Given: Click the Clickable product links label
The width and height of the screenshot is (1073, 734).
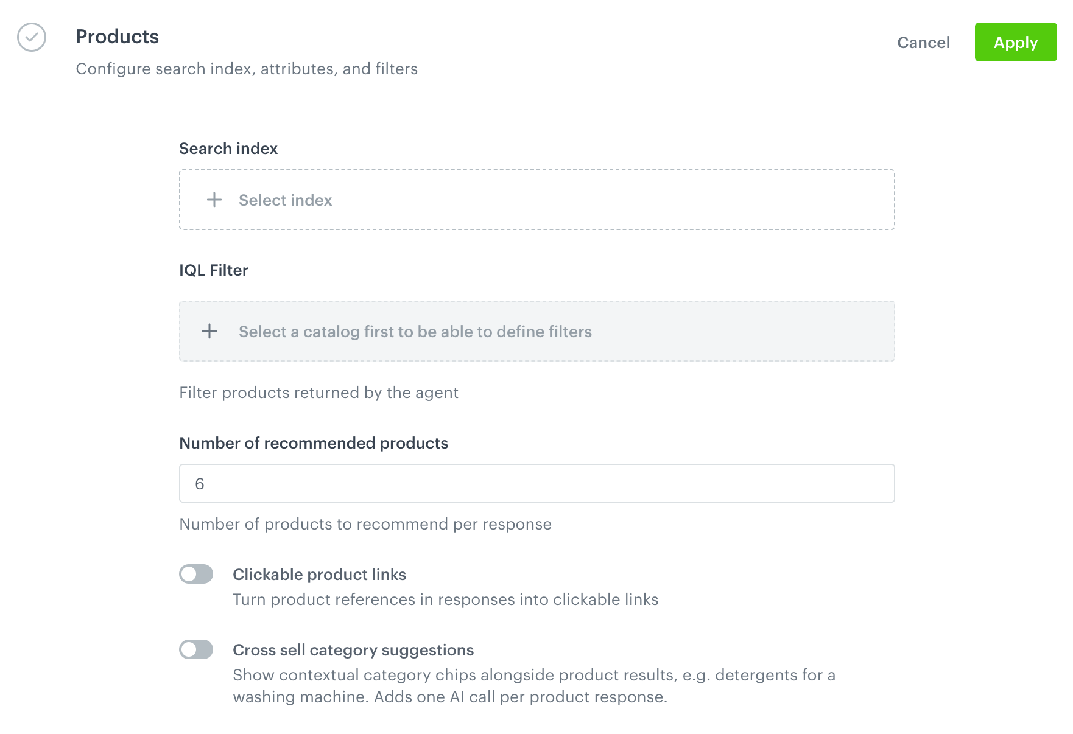Looking at the screenshot, I should point(320,575).
